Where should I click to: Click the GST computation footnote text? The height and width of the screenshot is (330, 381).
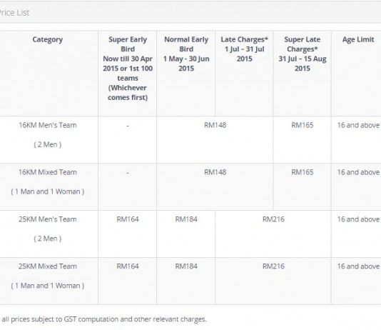click(x=103, y=319)
